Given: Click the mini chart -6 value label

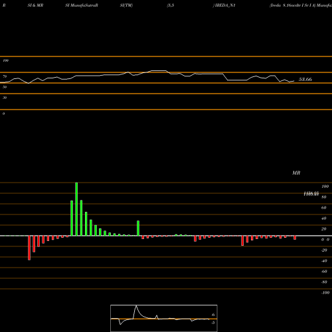Looking at the screenshot, I should click(x=212, y=315).
